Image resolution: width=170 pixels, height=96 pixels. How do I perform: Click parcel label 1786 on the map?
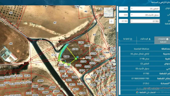82,93
